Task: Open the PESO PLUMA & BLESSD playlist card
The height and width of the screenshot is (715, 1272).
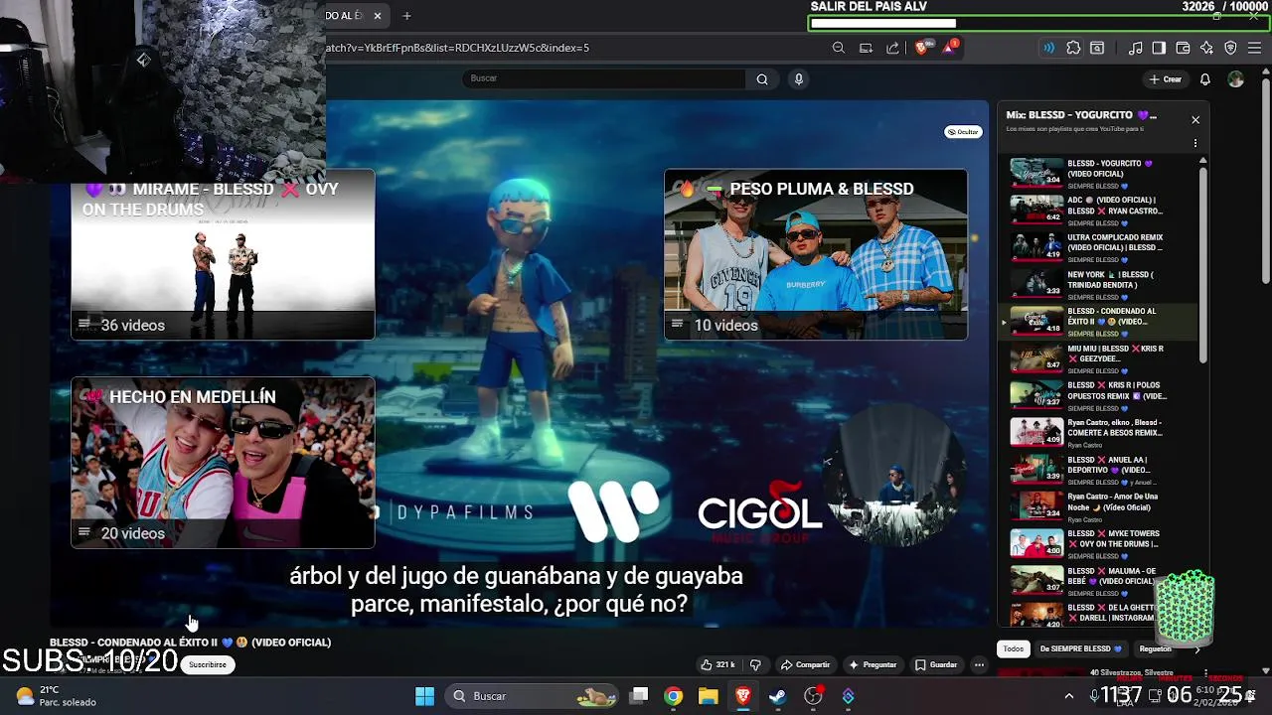Action: click(816, 254)
